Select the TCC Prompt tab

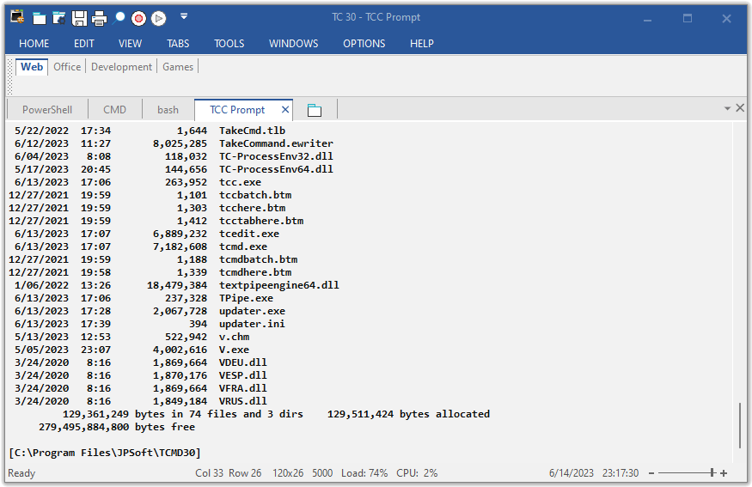point(237,110)
